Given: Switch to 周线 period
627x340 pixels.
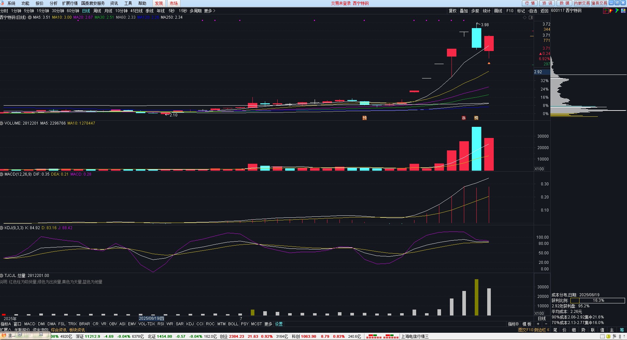Looking at the screenshot, I should coord(97,11).
